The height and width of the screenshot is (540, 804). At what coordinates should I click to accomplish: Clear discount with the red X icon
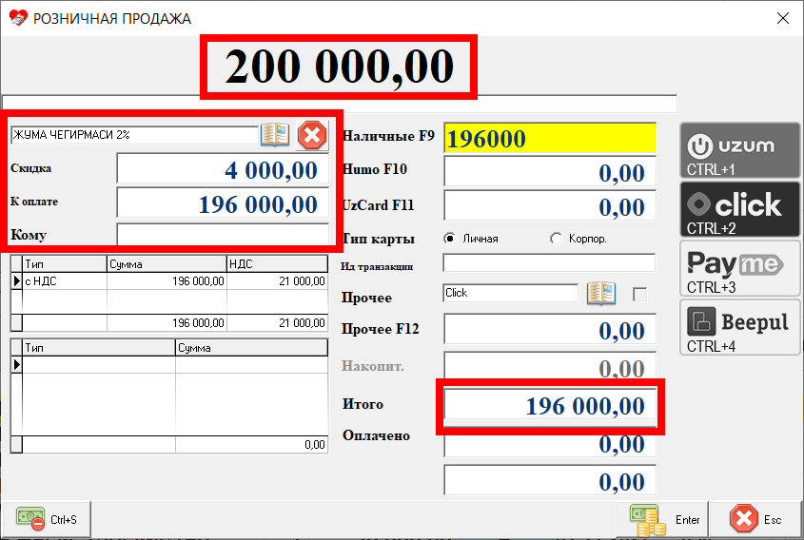tap(312, 135)
